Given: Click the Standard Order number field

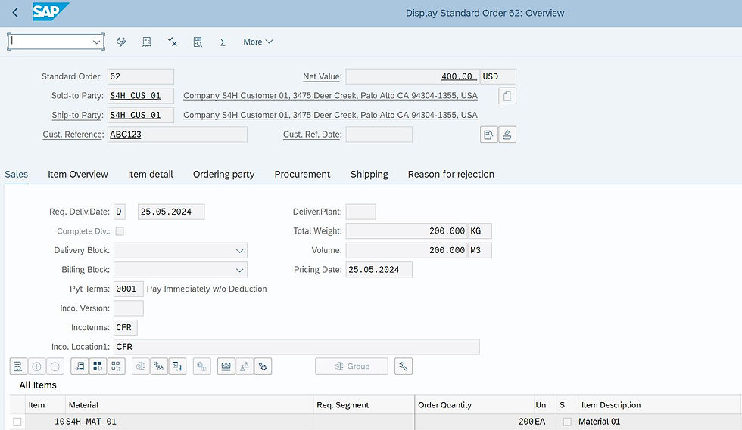Looking at the screenshot, I should [141, 76].
